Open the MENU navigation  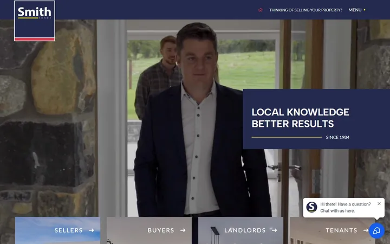[x=356, y=10]
